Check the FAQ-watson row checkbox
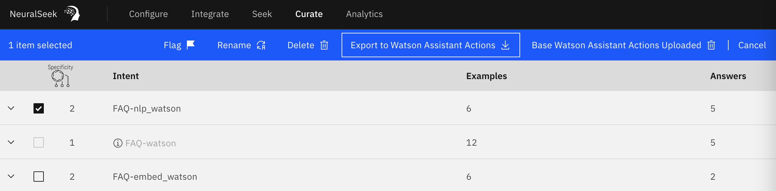This screenshot has width=776, height=191. (39, 142)
